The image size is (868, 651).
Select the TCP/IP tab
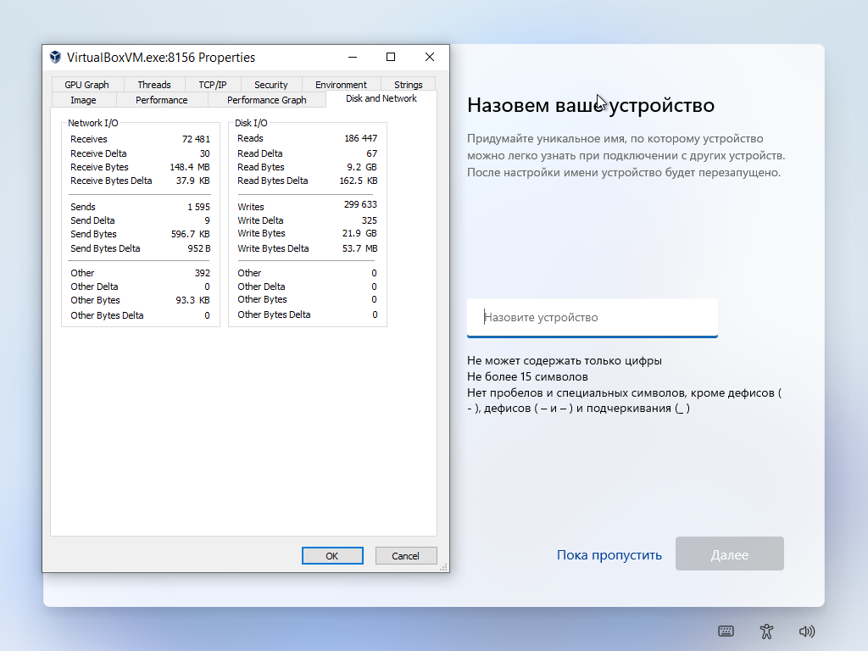coord(213,85)
